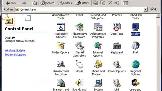162x91 pixels.
Task: Click the Delete (X) toolbar icon
Action: coord(110,3)
